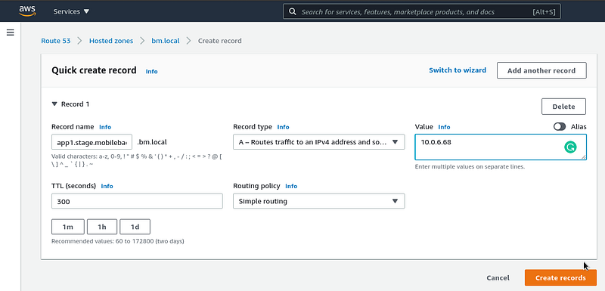This screenshot has width=605, height=291.
Task: Open Info link next to Quick create record
Action: [x=152, y=71]
